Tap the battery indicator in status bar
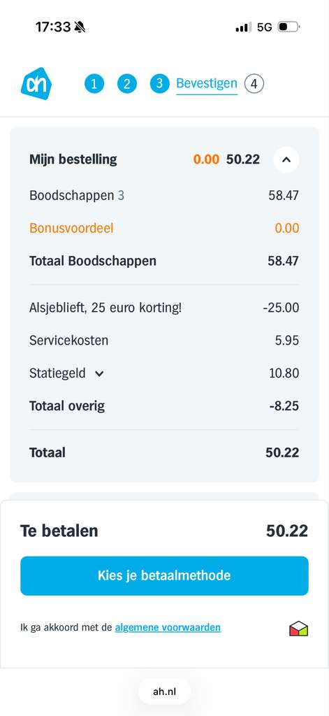The image size is (329, 716). point(288,27)
